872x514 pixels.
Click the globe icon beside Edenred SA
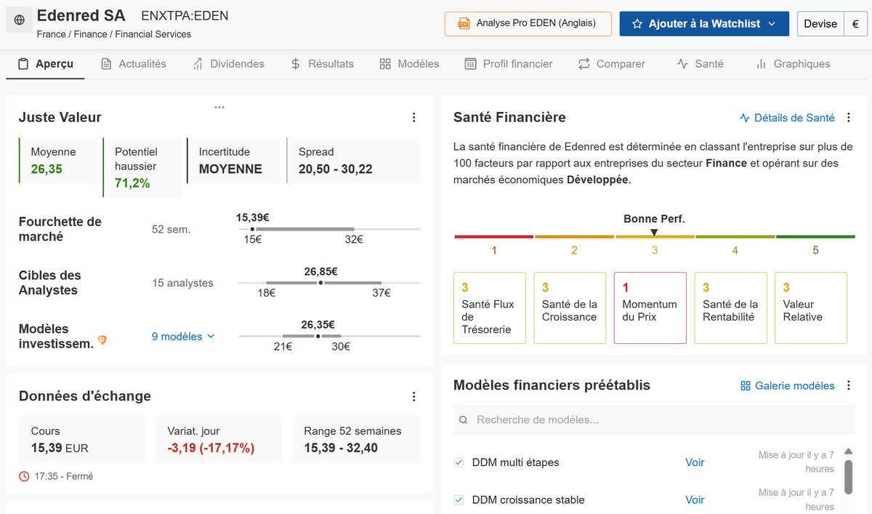(19, 20)
